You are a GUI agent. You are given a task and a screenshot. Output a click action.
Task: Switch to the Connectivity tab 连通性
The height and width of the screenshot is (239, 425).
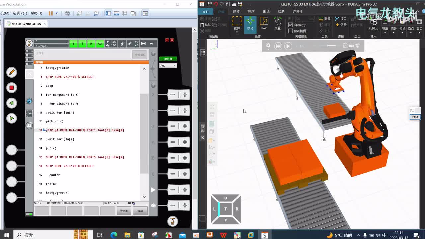pyautogui.click(x=297, y=12)
